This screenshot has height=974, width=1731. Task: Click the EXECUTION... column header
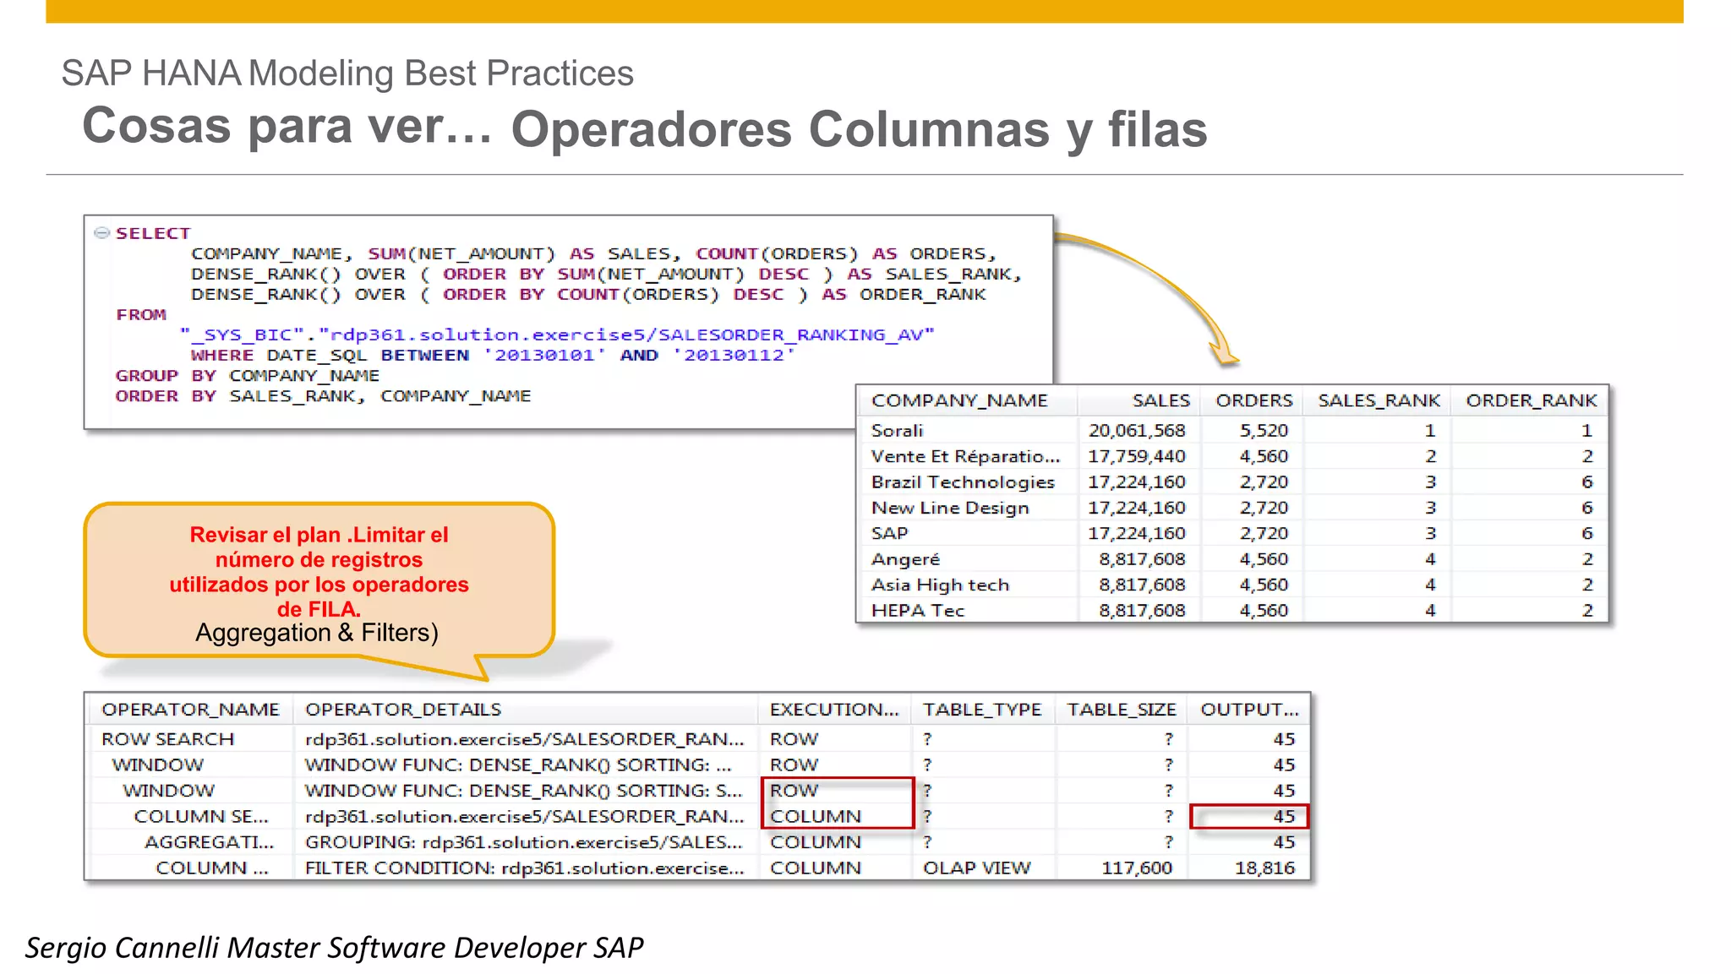click(x=834, y=710)
